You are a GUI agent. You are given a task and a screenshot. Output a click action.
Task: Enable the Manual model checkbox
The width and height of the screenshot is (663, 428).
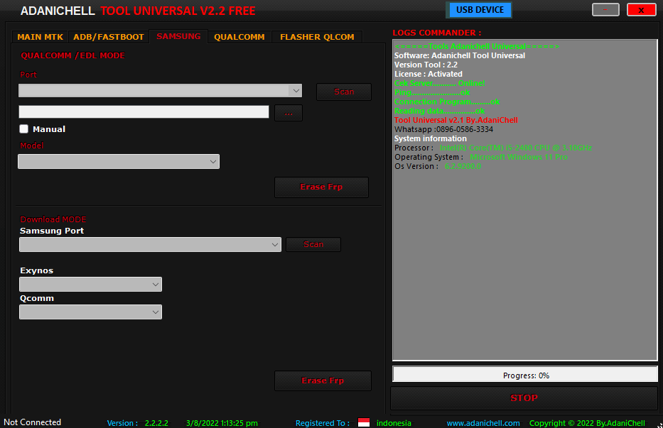pyautogui.click(x=23, y=129)
